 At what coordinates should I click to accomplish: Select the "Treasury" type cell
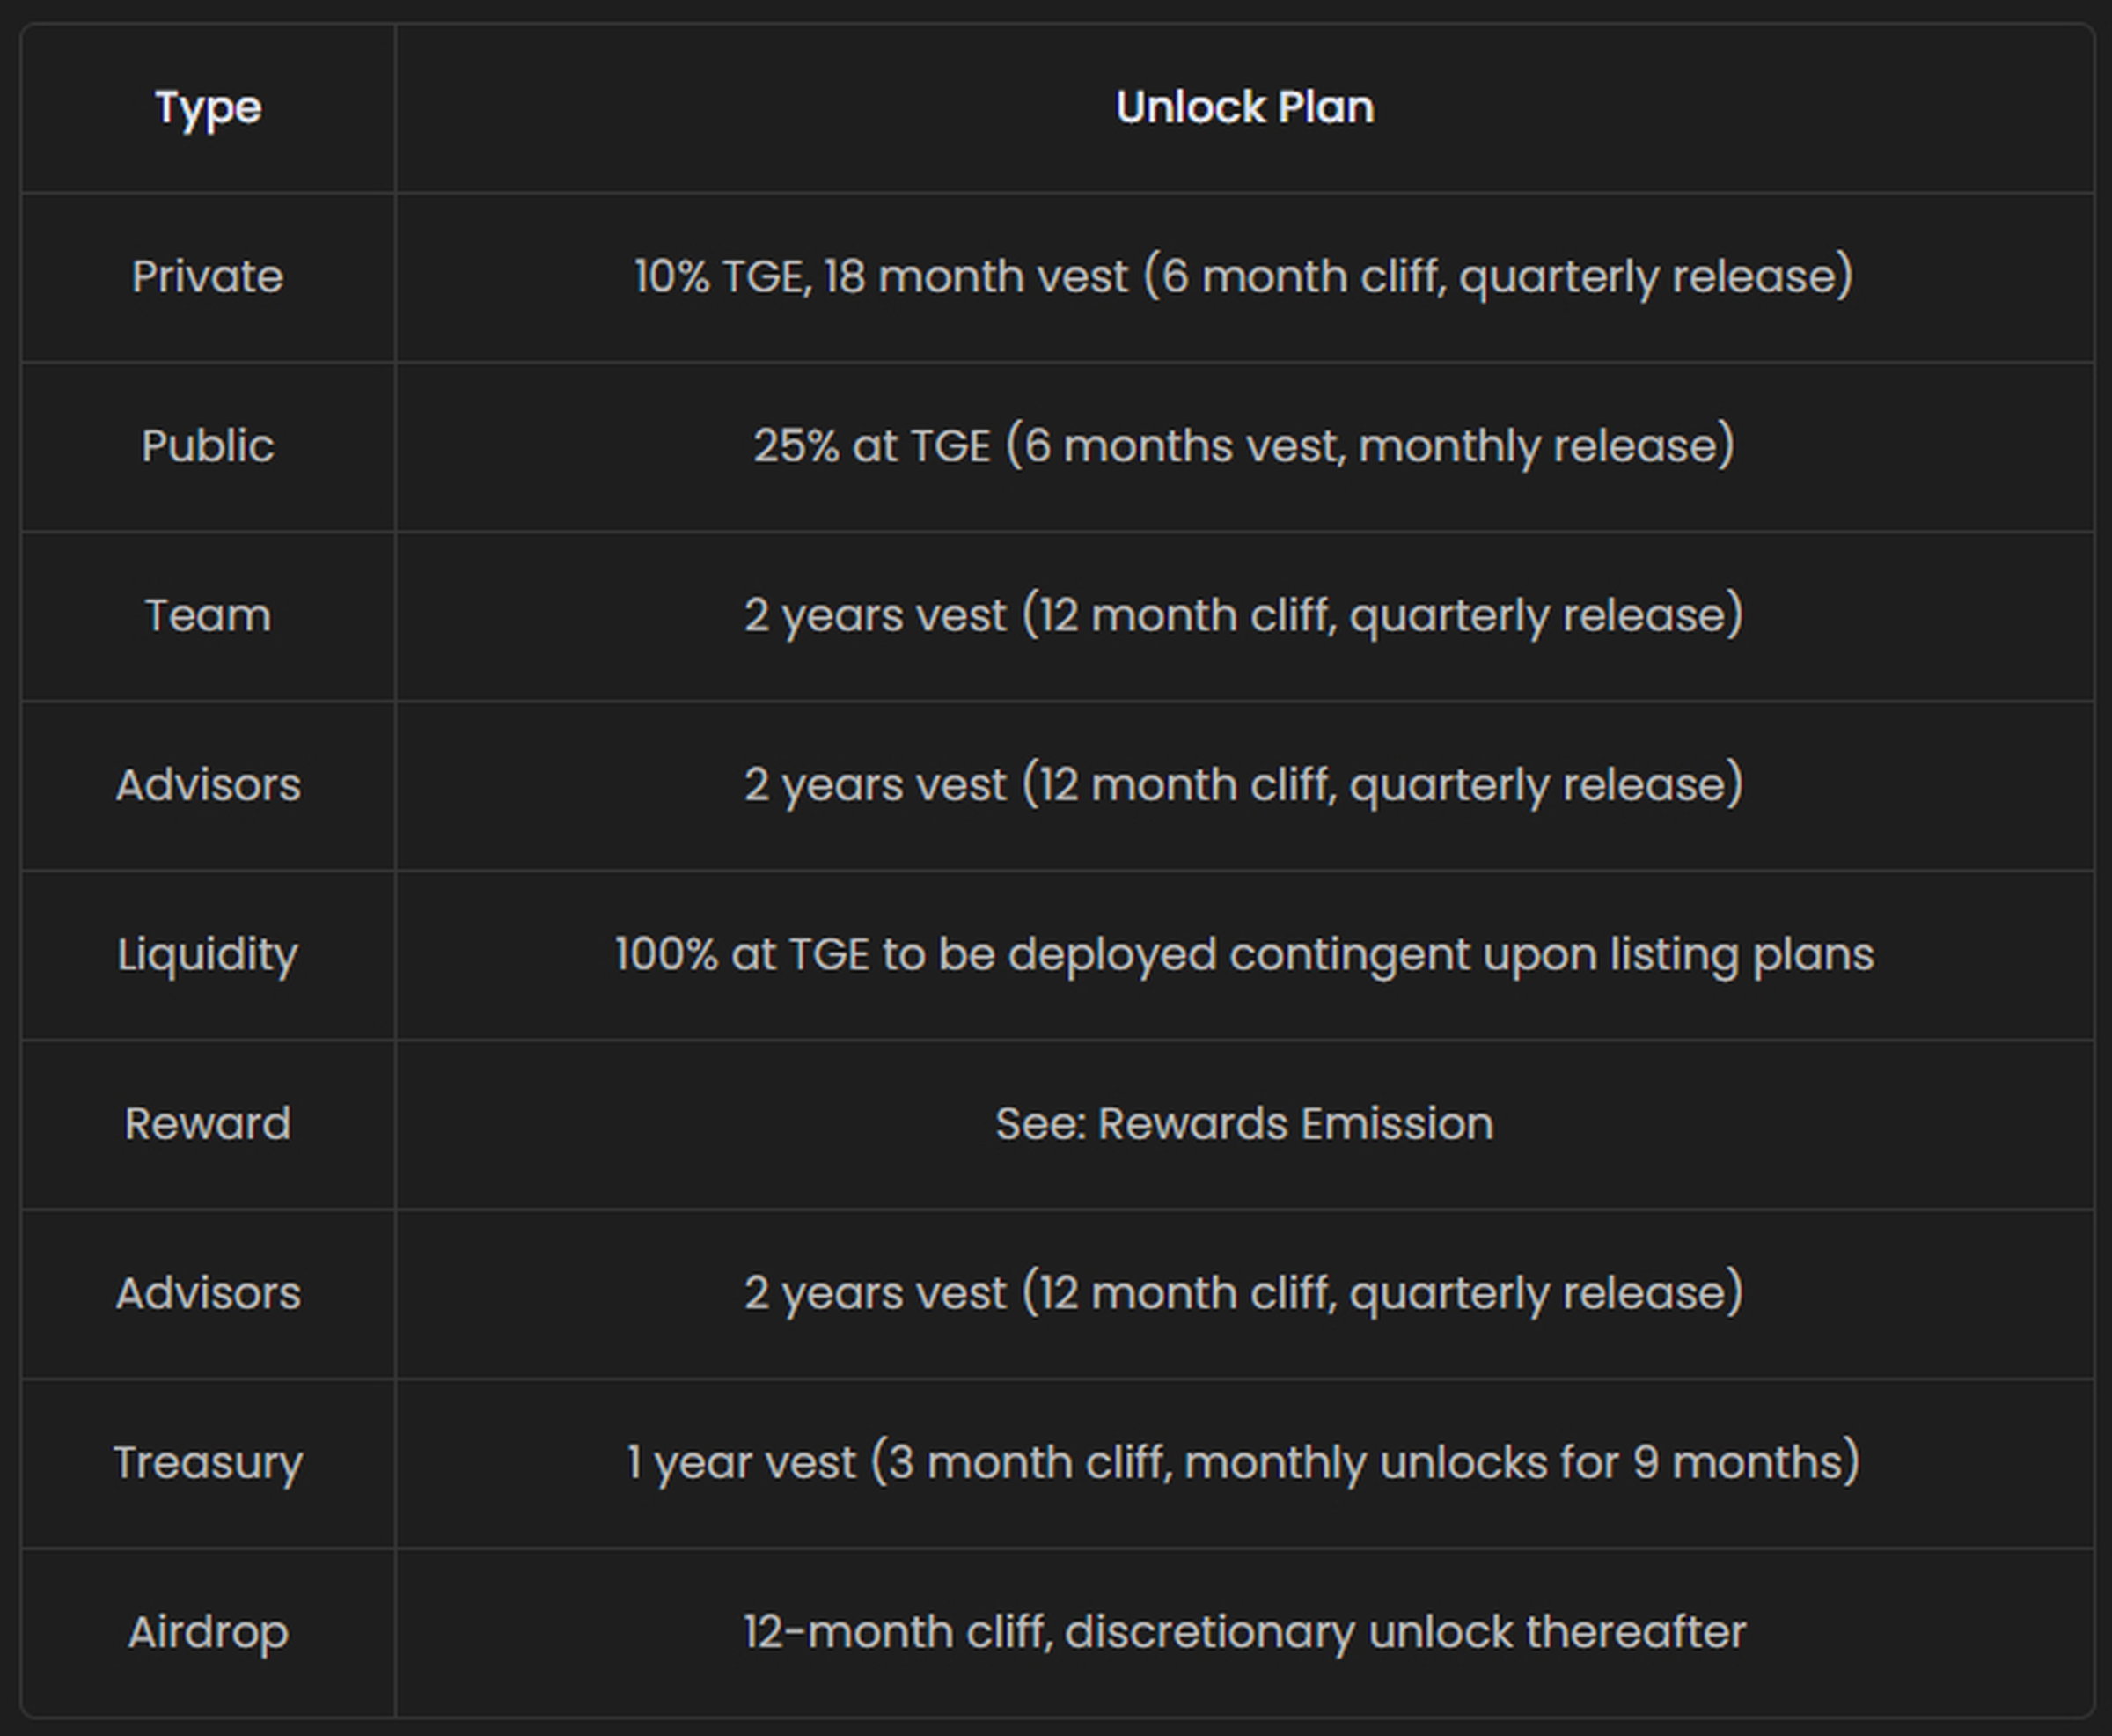click(208, 1463)
